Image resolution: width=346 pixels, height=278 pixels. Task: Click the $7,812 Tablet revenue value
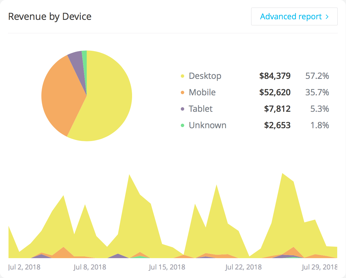[277, 109]
